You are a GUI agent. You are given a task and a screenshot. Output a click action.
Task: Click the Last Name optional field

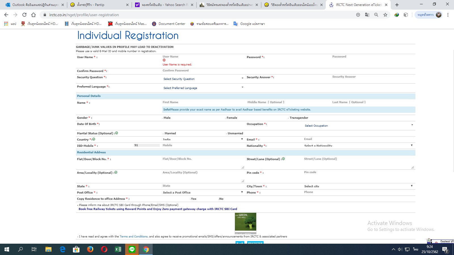(373, 102)
